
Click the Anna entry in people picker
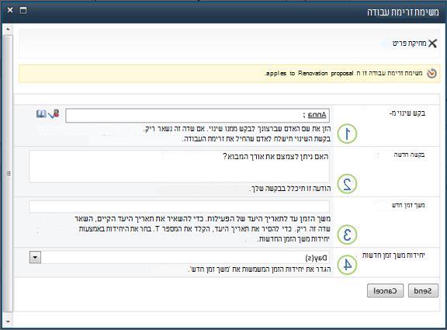[x=317, y=115]
